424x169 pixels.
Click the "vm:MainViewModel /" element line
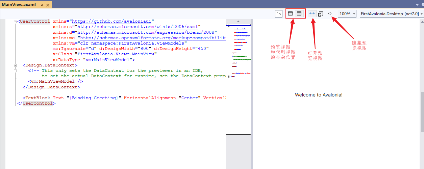(x=56, y=81)
